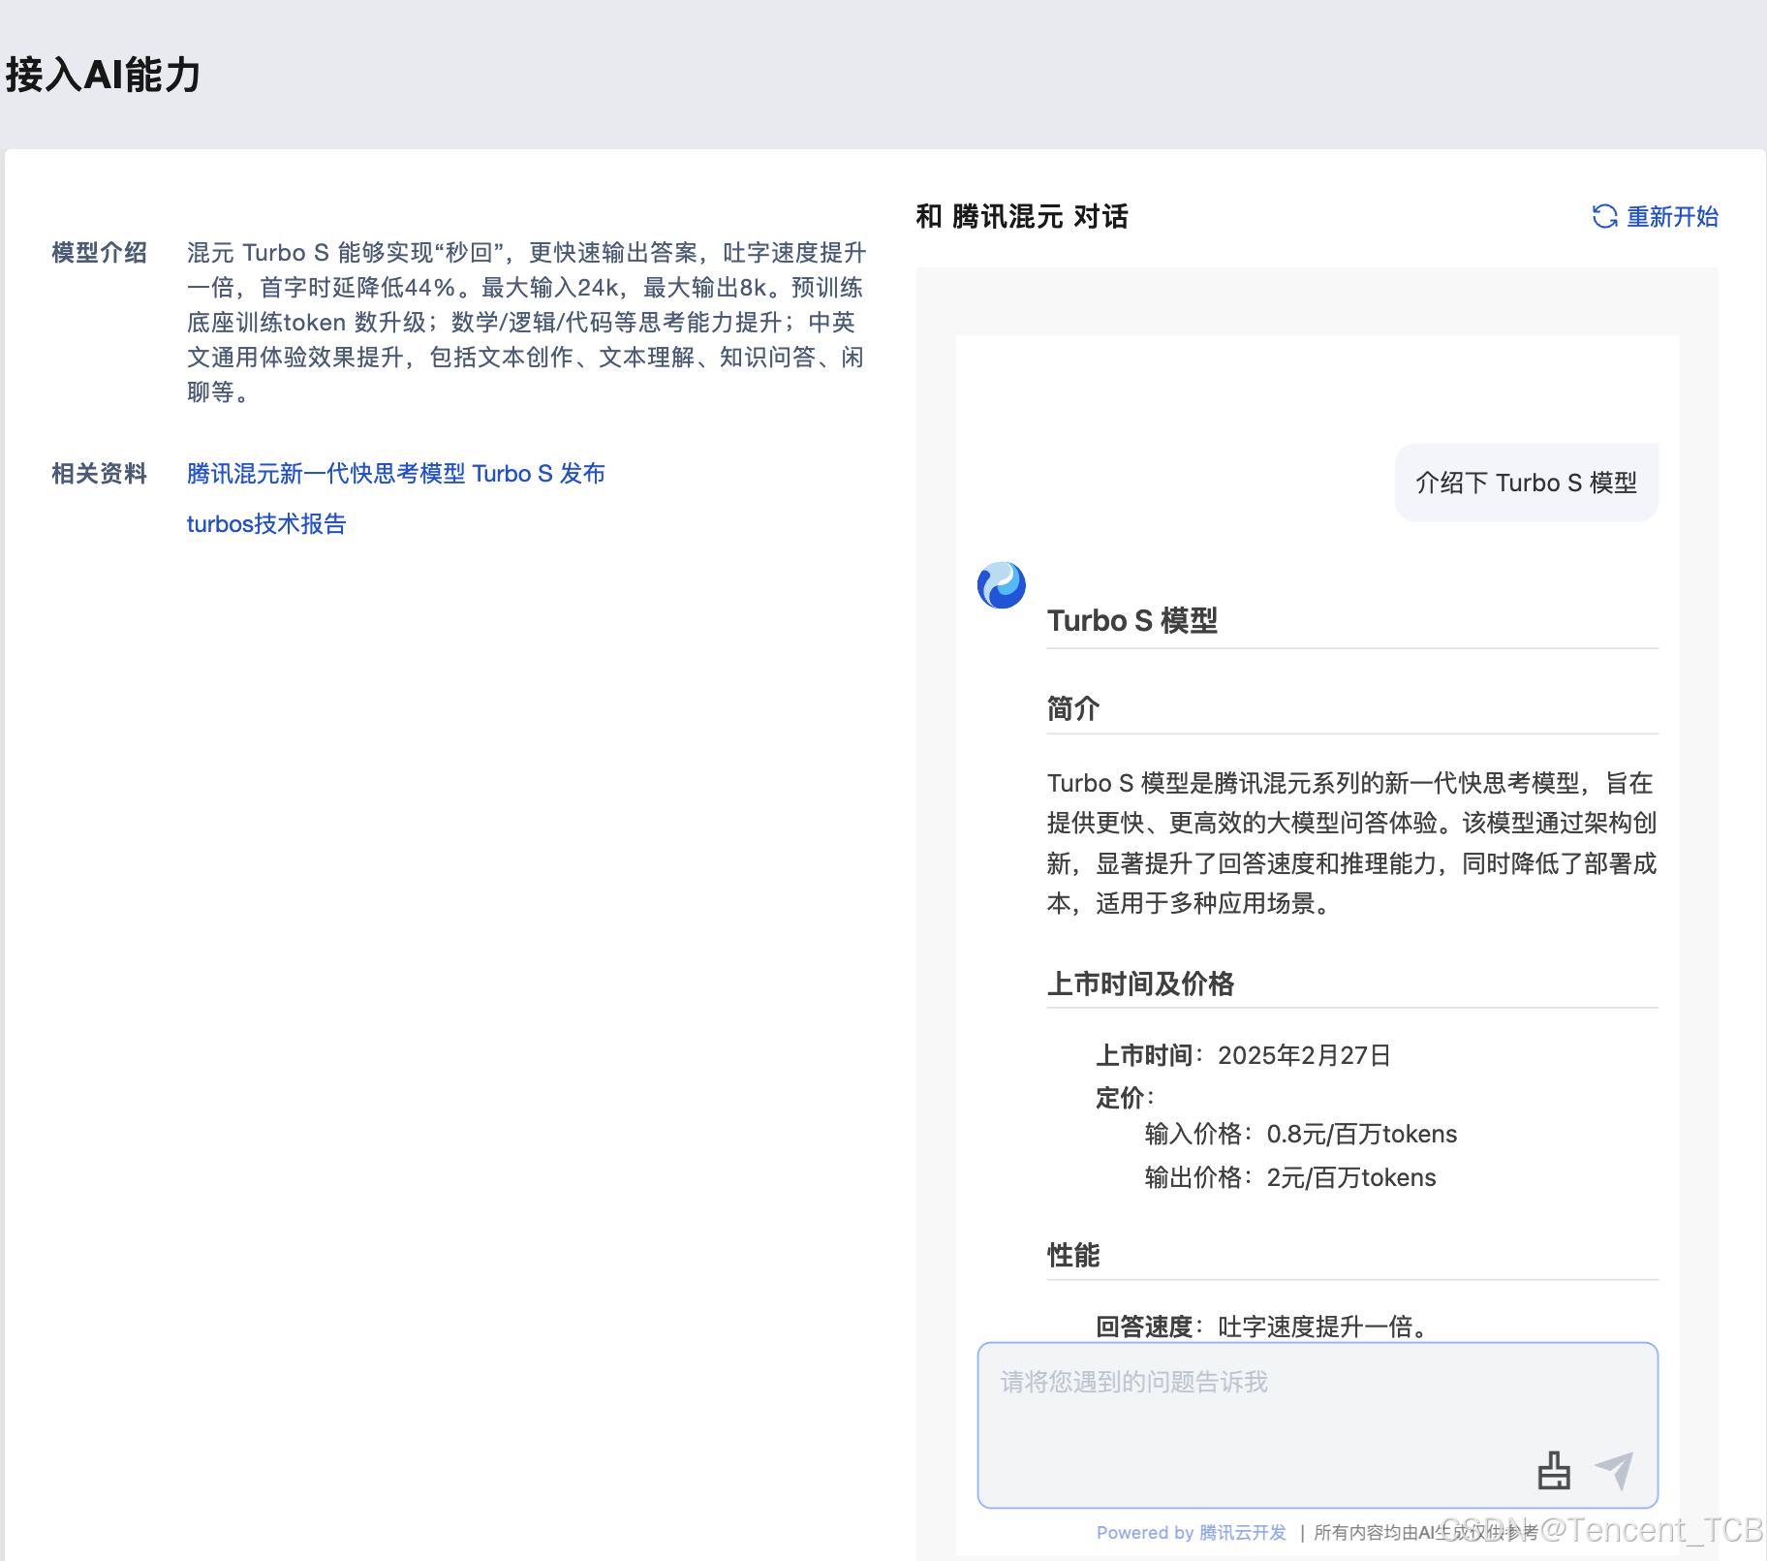Click the chat title 和 腾讯混元 对话
The width and height of the screenshot is (1767, 1561).
(1022, 216)
